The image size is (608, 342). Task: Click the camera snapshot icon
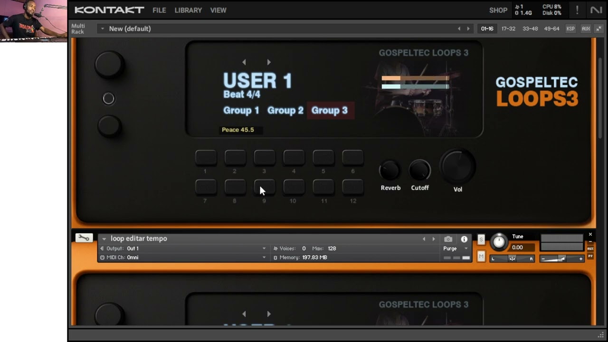click(448, 239)
